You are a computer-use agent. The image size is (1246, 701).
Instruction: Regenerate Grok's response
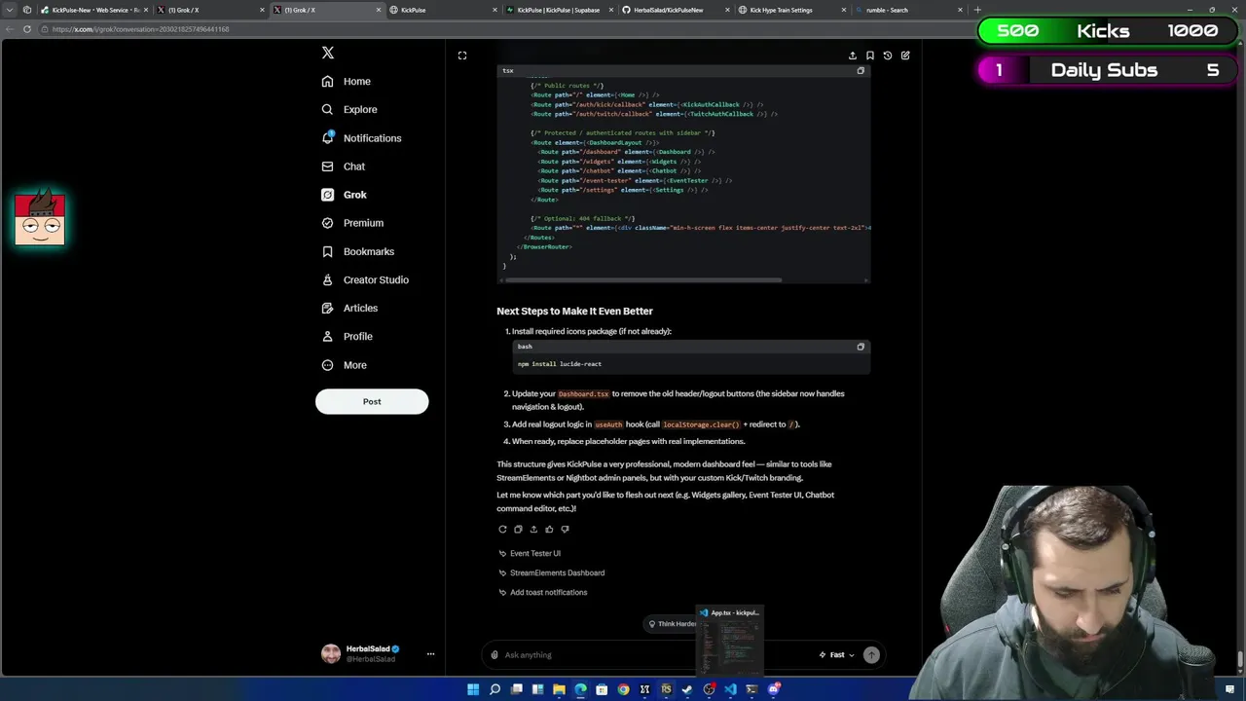pos(502,530)
